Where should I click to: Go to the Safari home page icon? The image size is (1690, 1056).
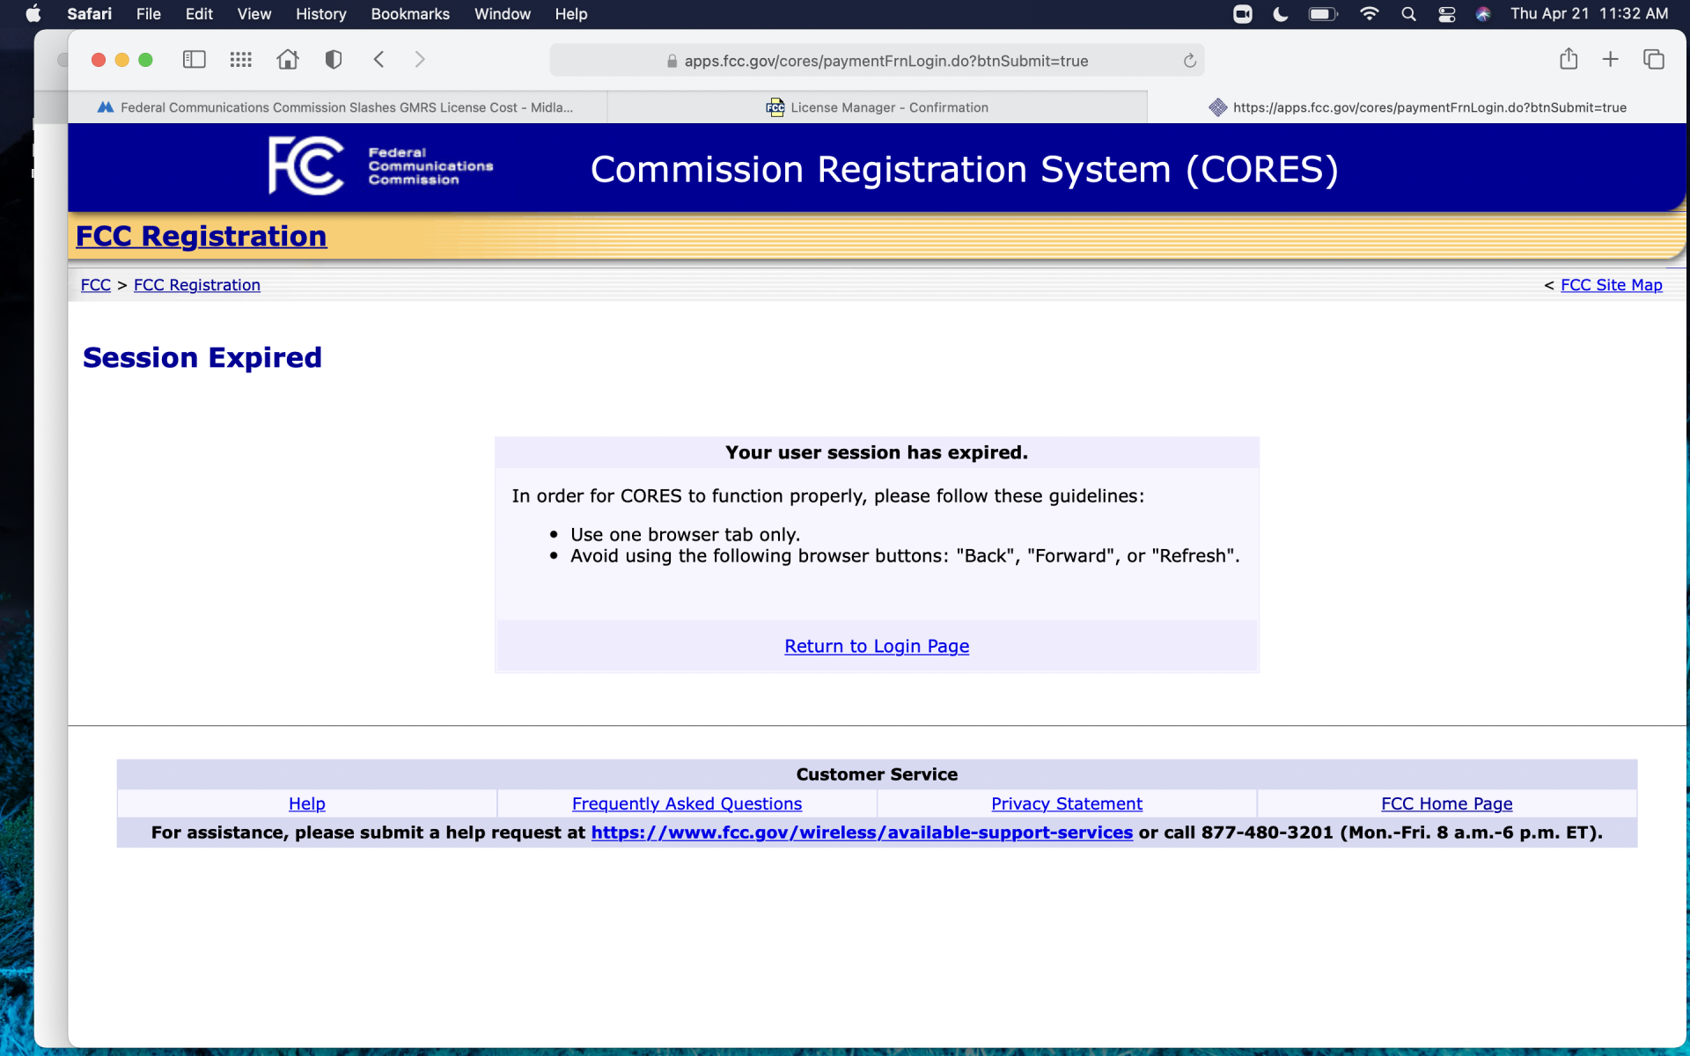coord(287,60)
